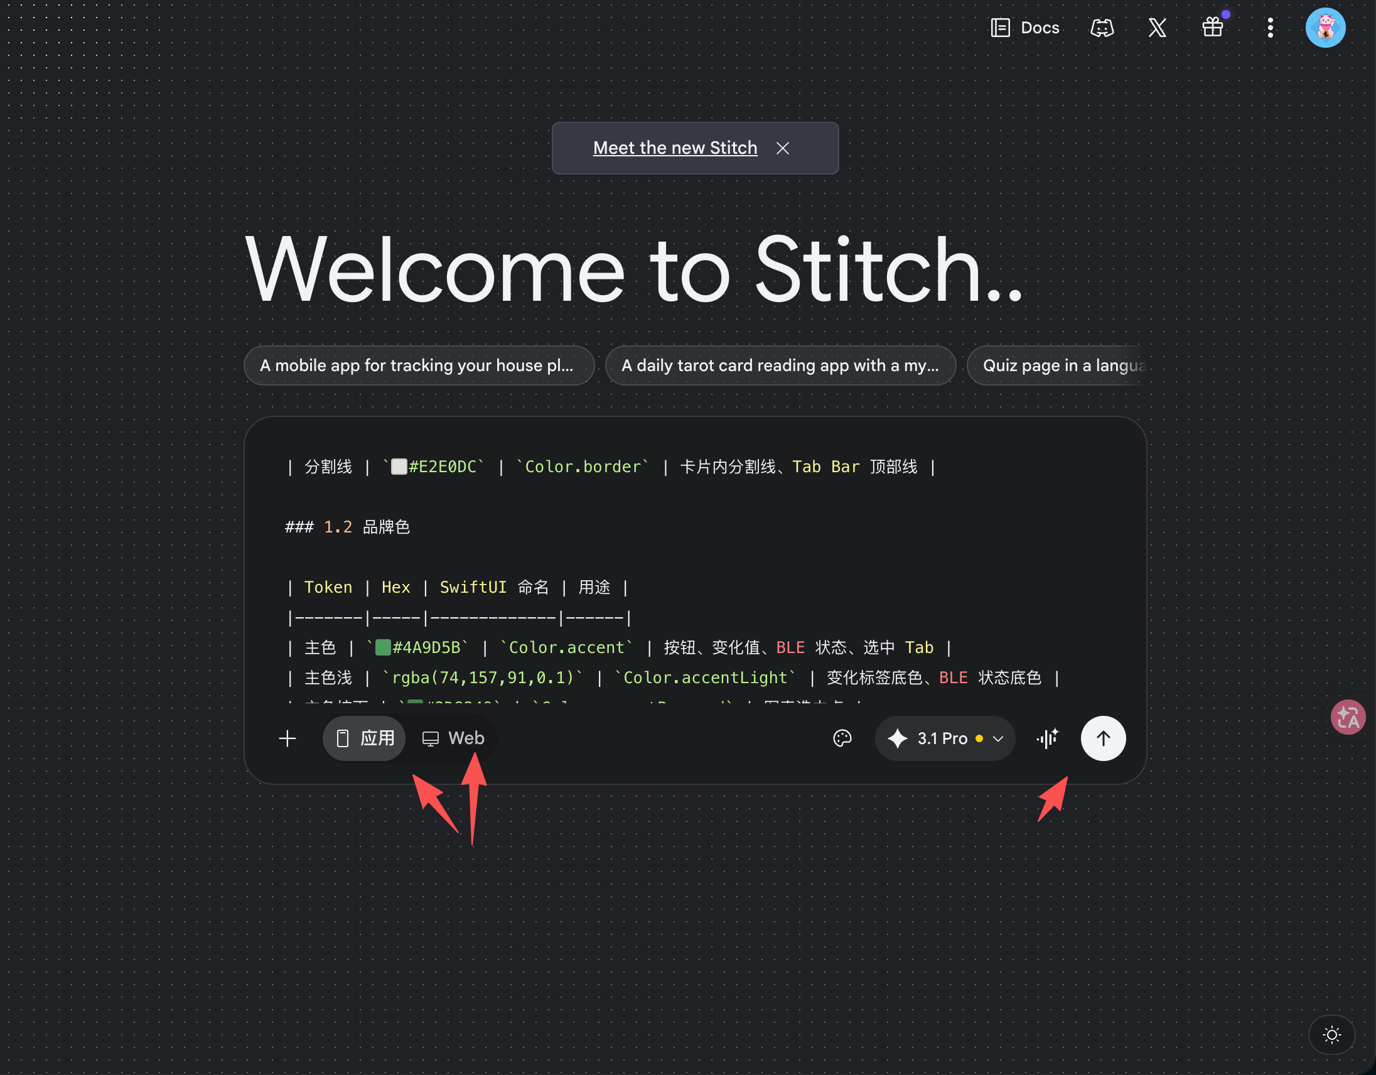Open the user profile avatar
The image size is (1376, 1075).
(1326, 28)
